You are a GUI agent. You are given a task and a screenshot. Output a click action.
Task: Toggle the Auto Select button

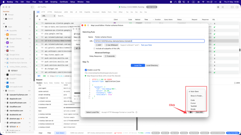60,133
